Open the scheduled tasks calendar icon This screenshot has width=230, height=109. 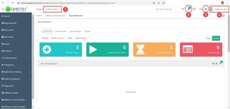pos(194,9)
